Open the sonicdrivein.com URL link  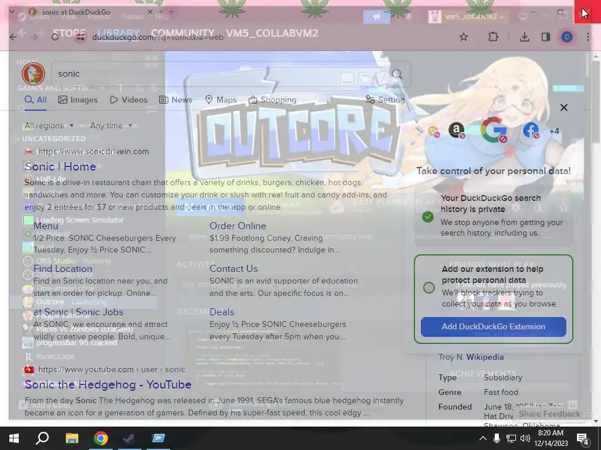[93, 151]
